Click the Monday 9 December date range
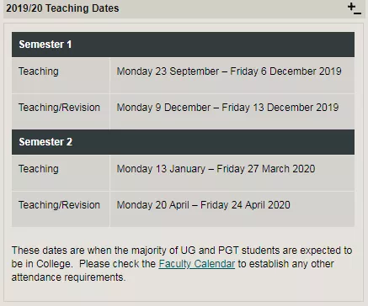 pyautogui.click(x=227, y=108)
